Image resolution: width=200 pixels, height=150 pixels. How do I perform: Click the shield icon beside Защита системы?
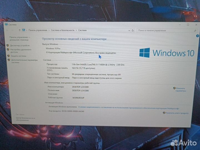(x=8, y=56)
